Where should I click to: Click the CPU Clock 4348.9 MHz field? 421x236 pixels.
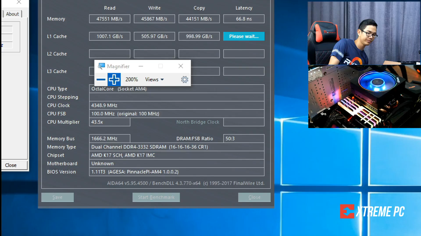pos(177,105)
